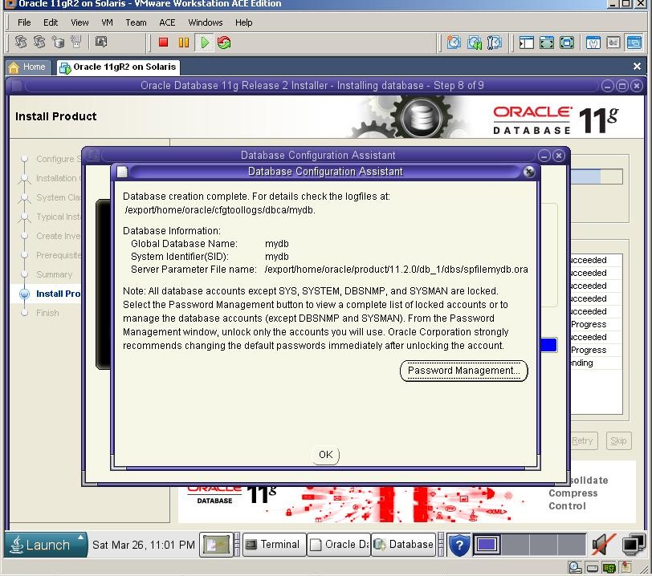Suspend the virtual machine
Screen dimensions: 652x576
184,43
